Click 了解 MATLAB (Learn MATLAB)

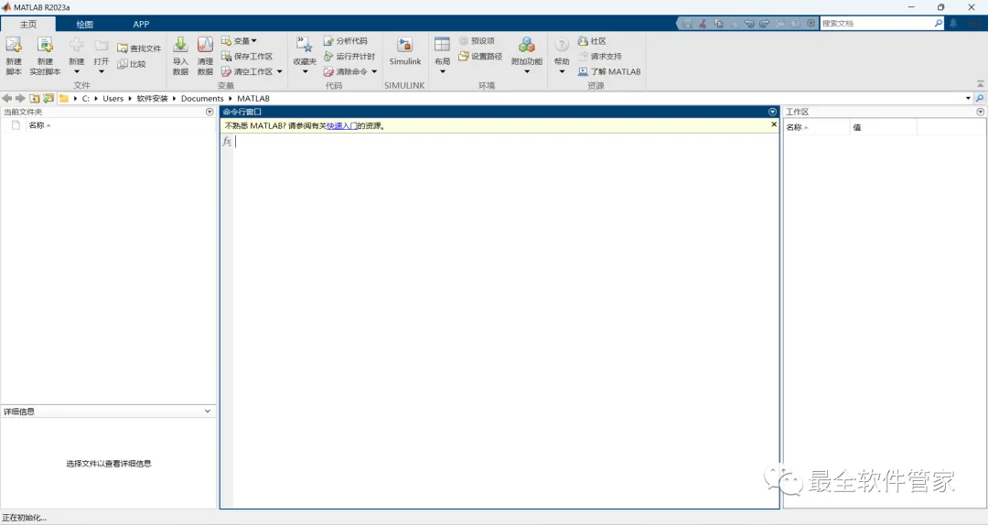click(x=609, y=72)
